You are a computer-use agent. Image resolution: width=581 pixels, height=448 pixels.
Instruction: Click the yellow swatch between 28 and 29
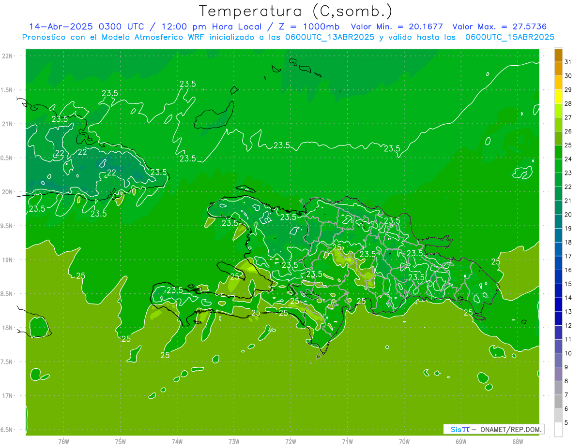coord(558,97)
